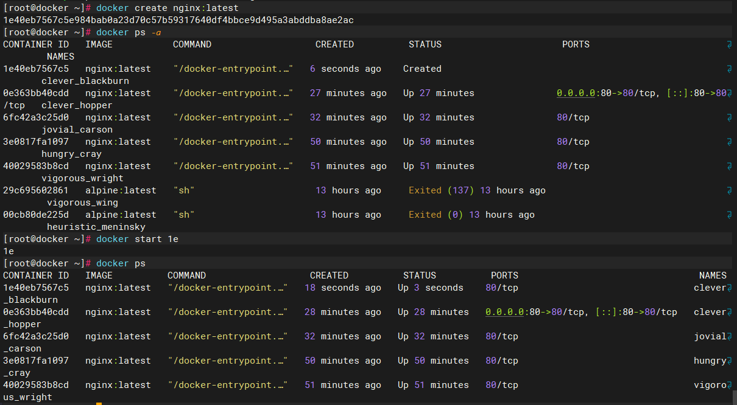Click the '27 minutes ago' created value
737x405 pixels.
click(x=348, y=93)
